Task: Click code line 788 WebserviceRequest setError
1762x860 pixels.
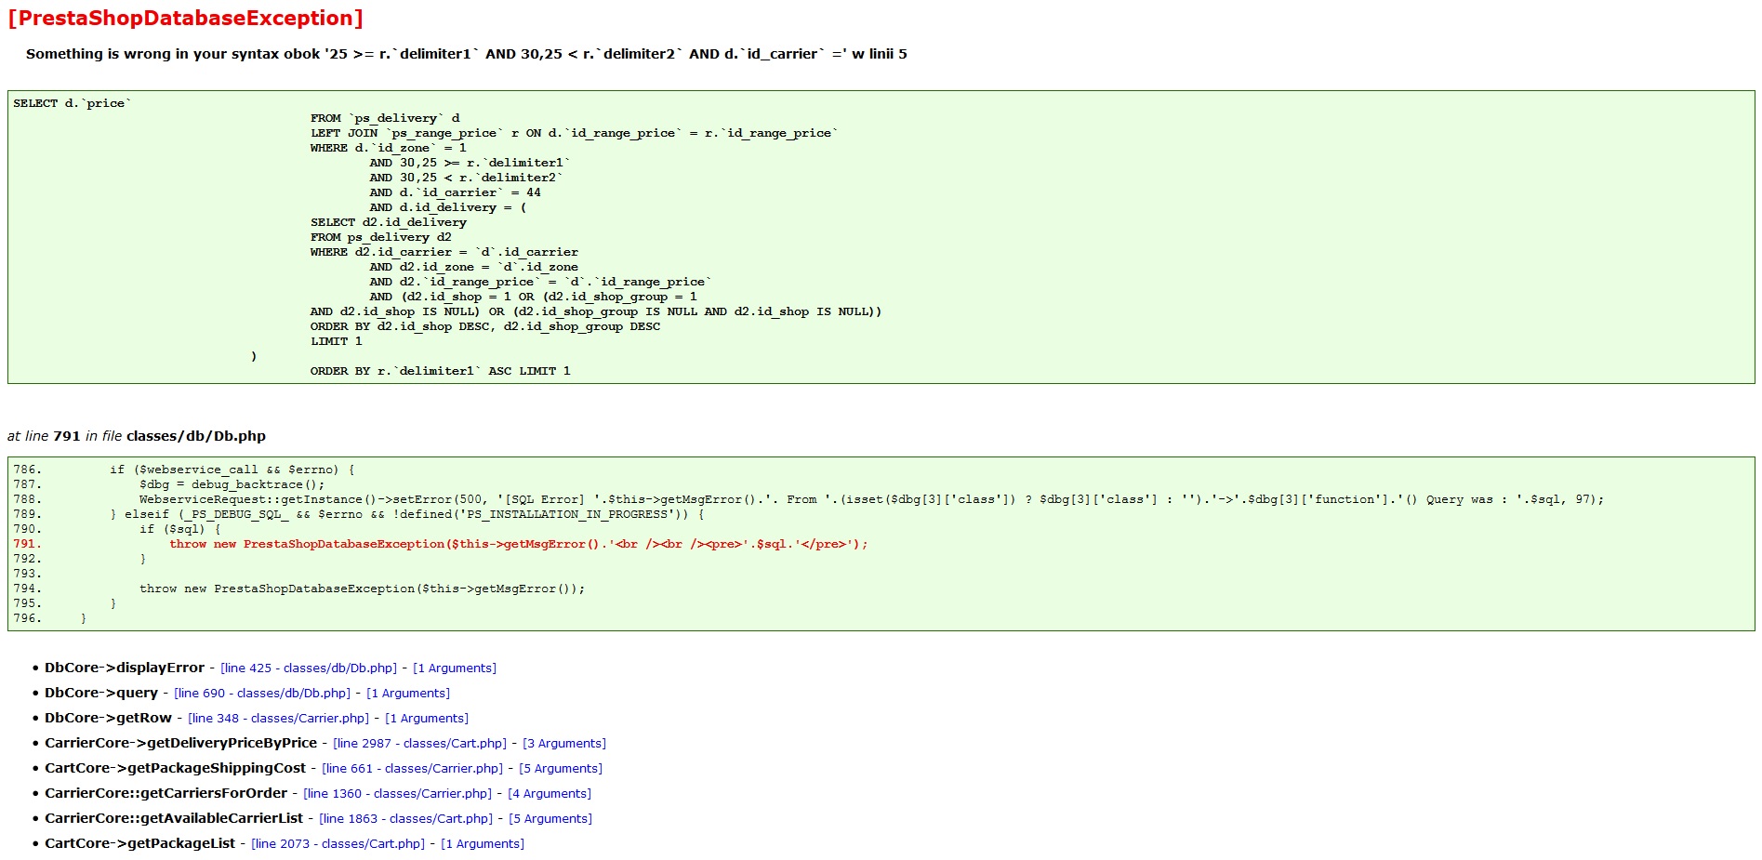Action: tap(871, 499)
